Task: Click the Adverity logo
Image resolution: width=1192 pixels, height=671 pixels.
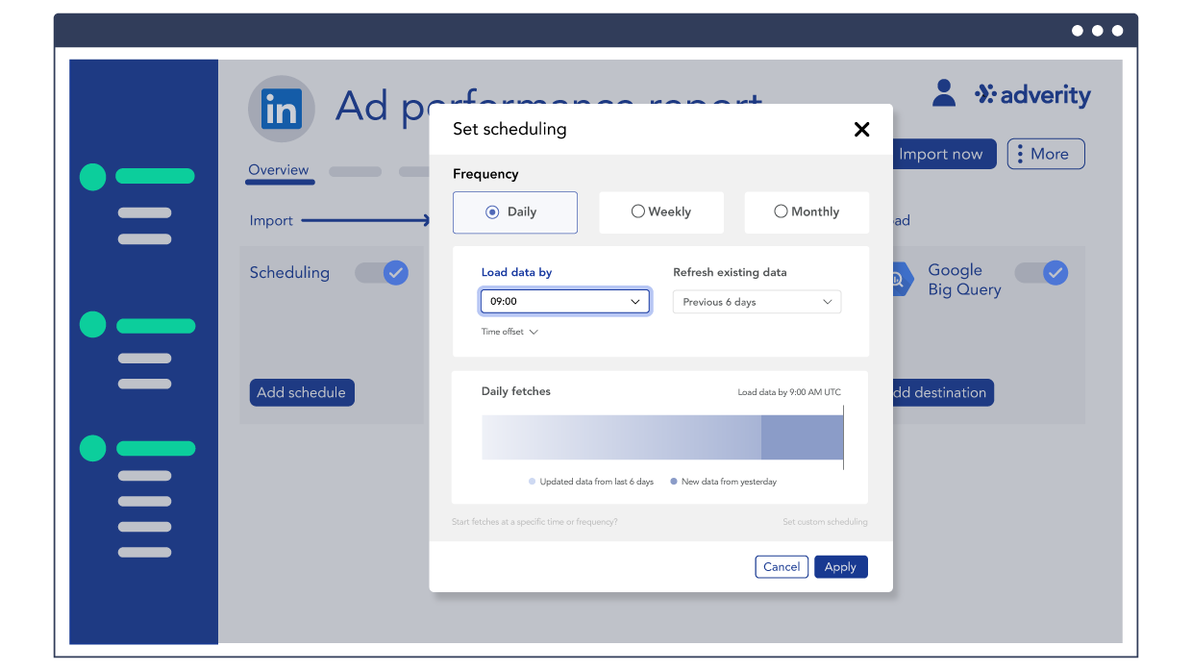Action: pyautogui.click(x=1033, y=95)
